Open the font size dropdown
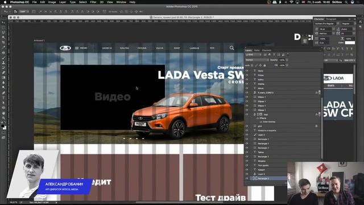 pos(333,29)
